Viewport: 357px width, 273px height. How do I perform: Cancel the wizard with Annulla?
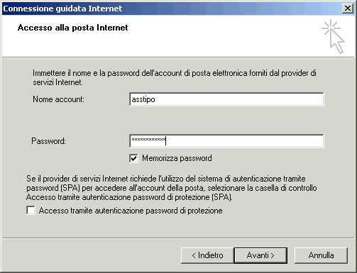point(321,255)
